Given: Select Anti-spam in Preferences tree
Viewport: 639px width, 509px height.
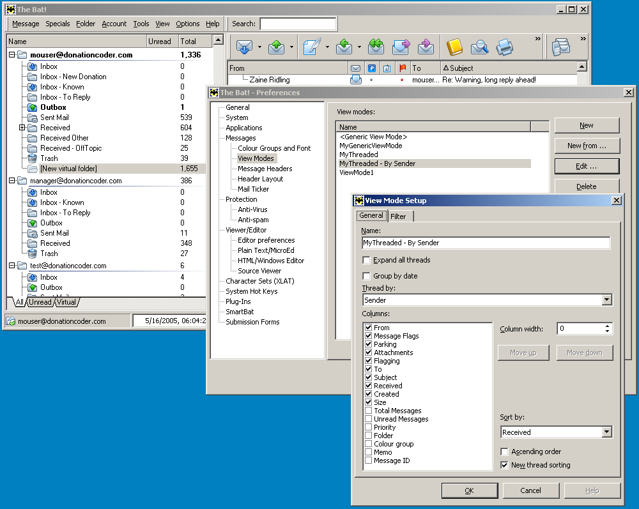Looking at the screenshot, I should (x=253, y=220).
